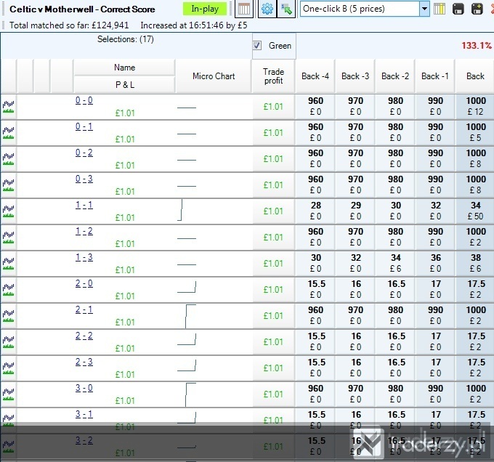494x462 pixels.
Task: Back 1 - 1 at price 34
Action: tap(475, 211)
